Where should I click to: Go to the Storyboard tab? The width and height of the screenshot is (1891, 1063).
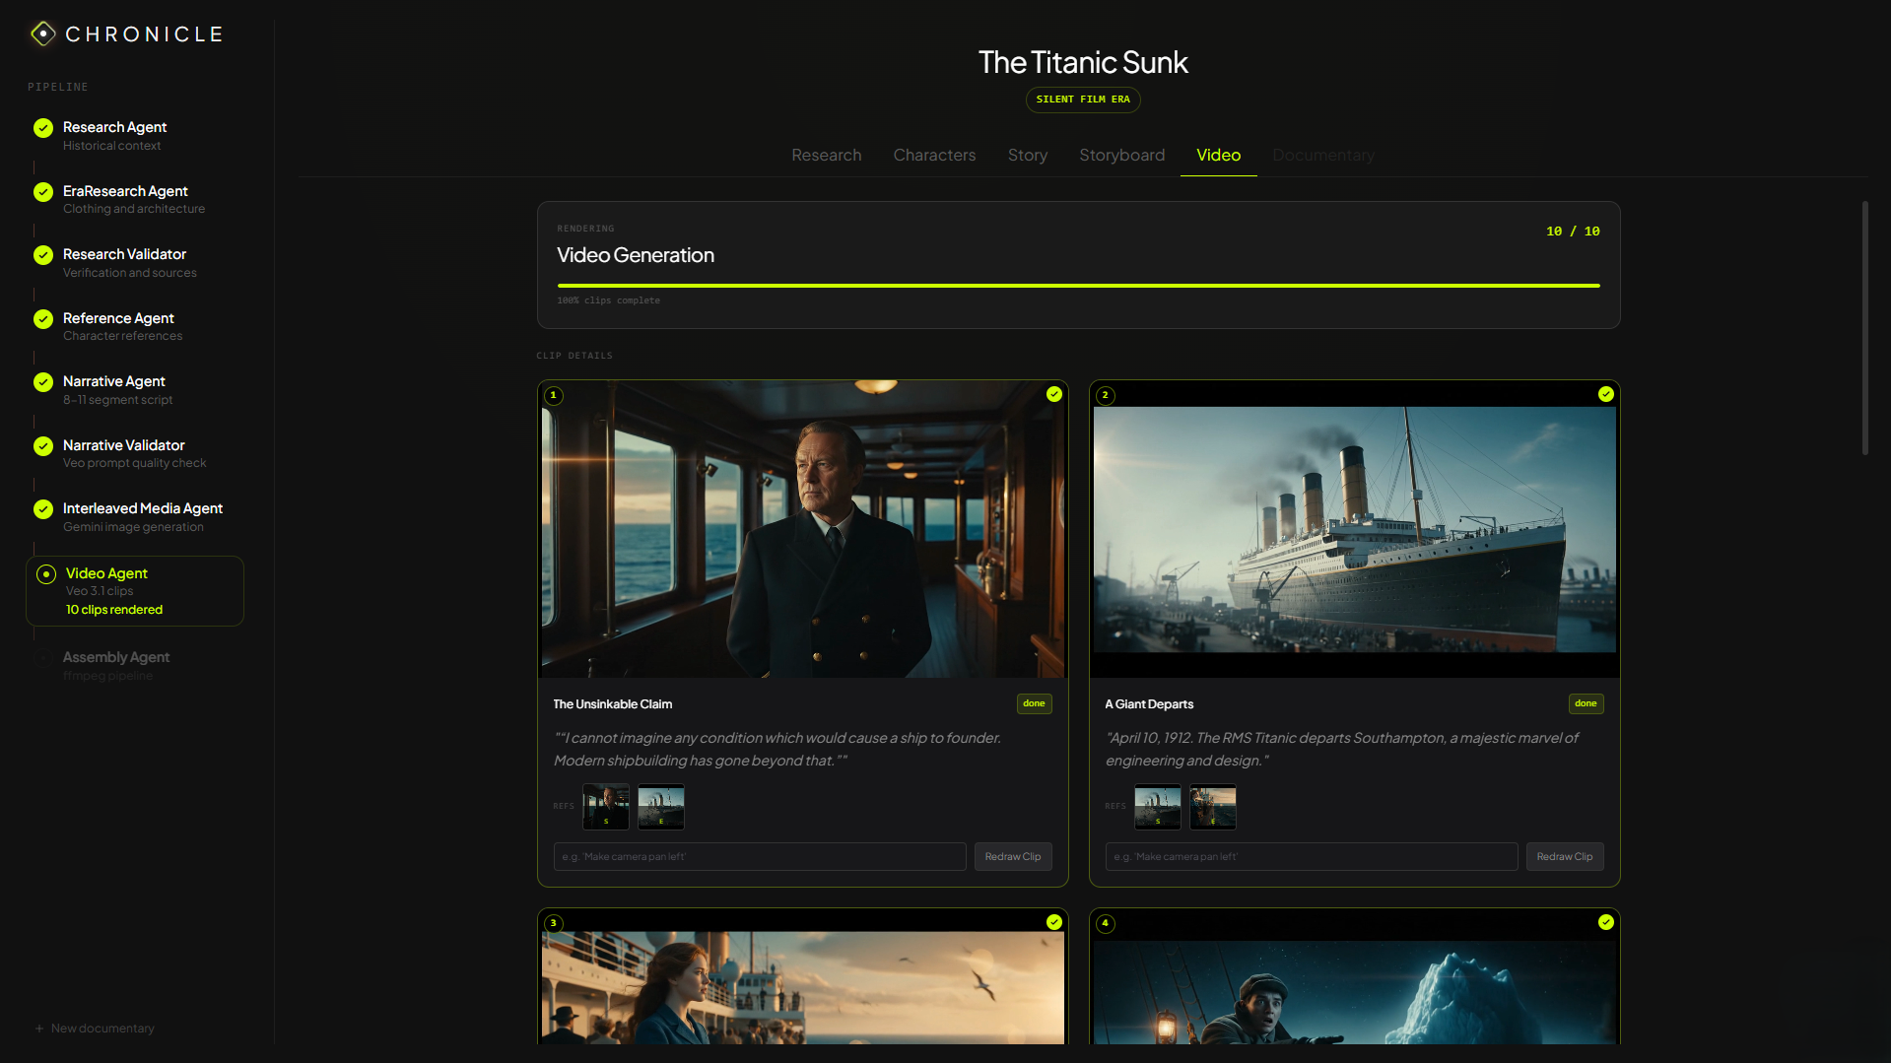pos(1121,156)
